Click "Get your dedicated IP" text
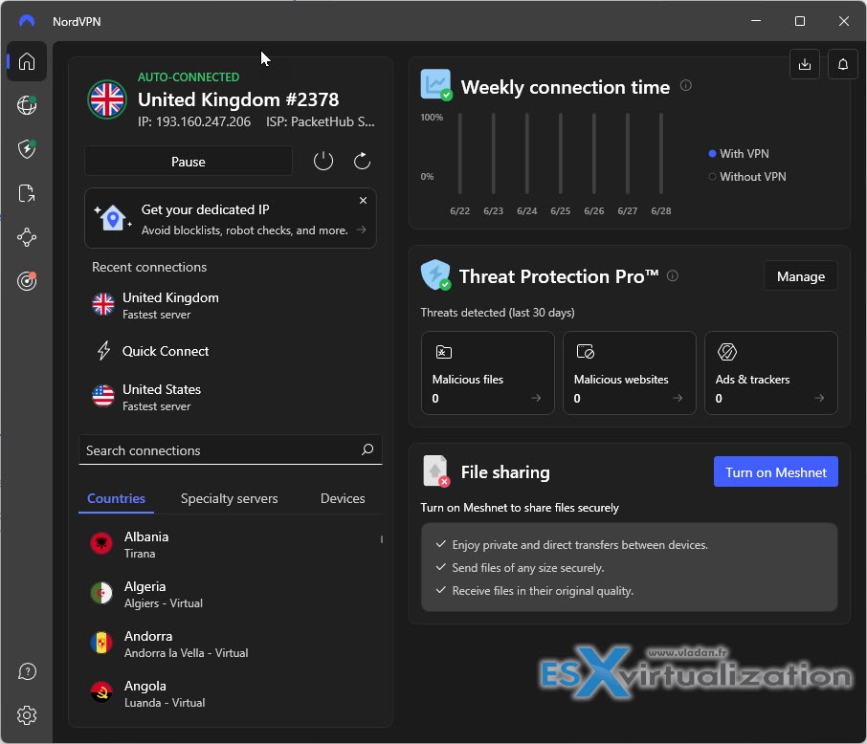The width and height of the screenshot is (867, 744). pyautogui.click(x=205, y=209)
